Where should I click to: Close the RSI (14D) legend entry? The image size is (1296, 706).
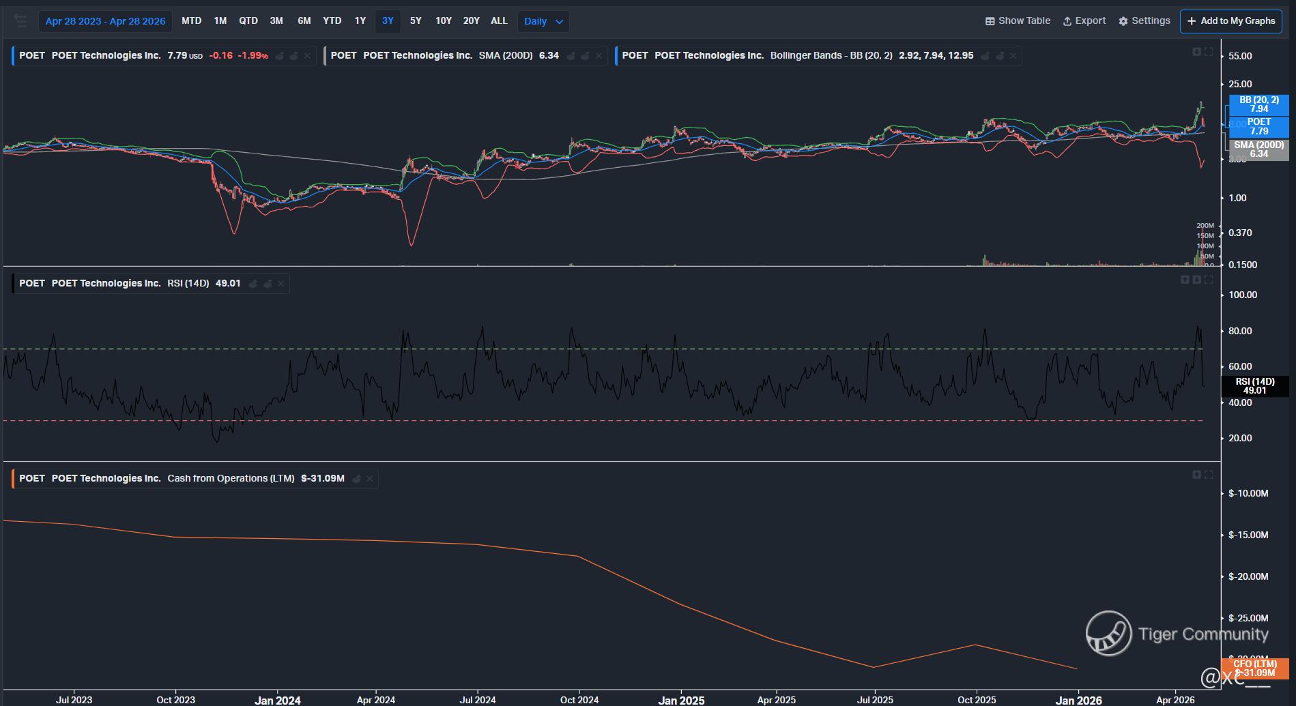point(280,284)
